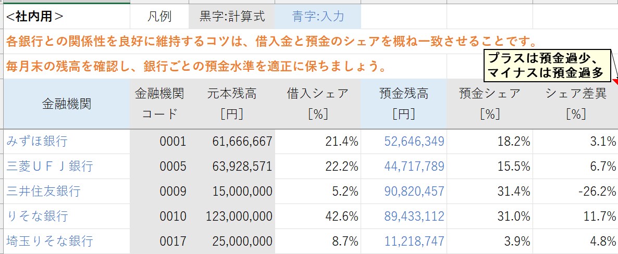
Task: Click the comment box about プラスは預金過少
Action: click(548, 66)
